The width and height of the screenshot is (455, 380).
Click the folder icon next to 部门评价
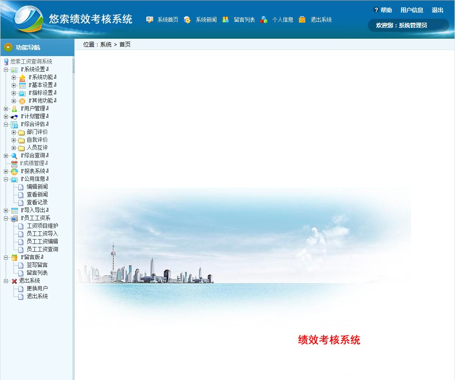click(21, 133)
